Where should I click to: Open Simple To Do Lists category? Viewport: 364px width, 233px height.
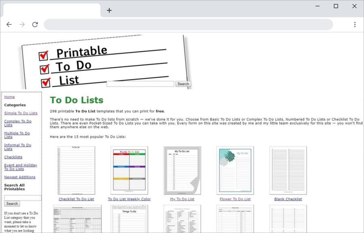tap(21, 113)
